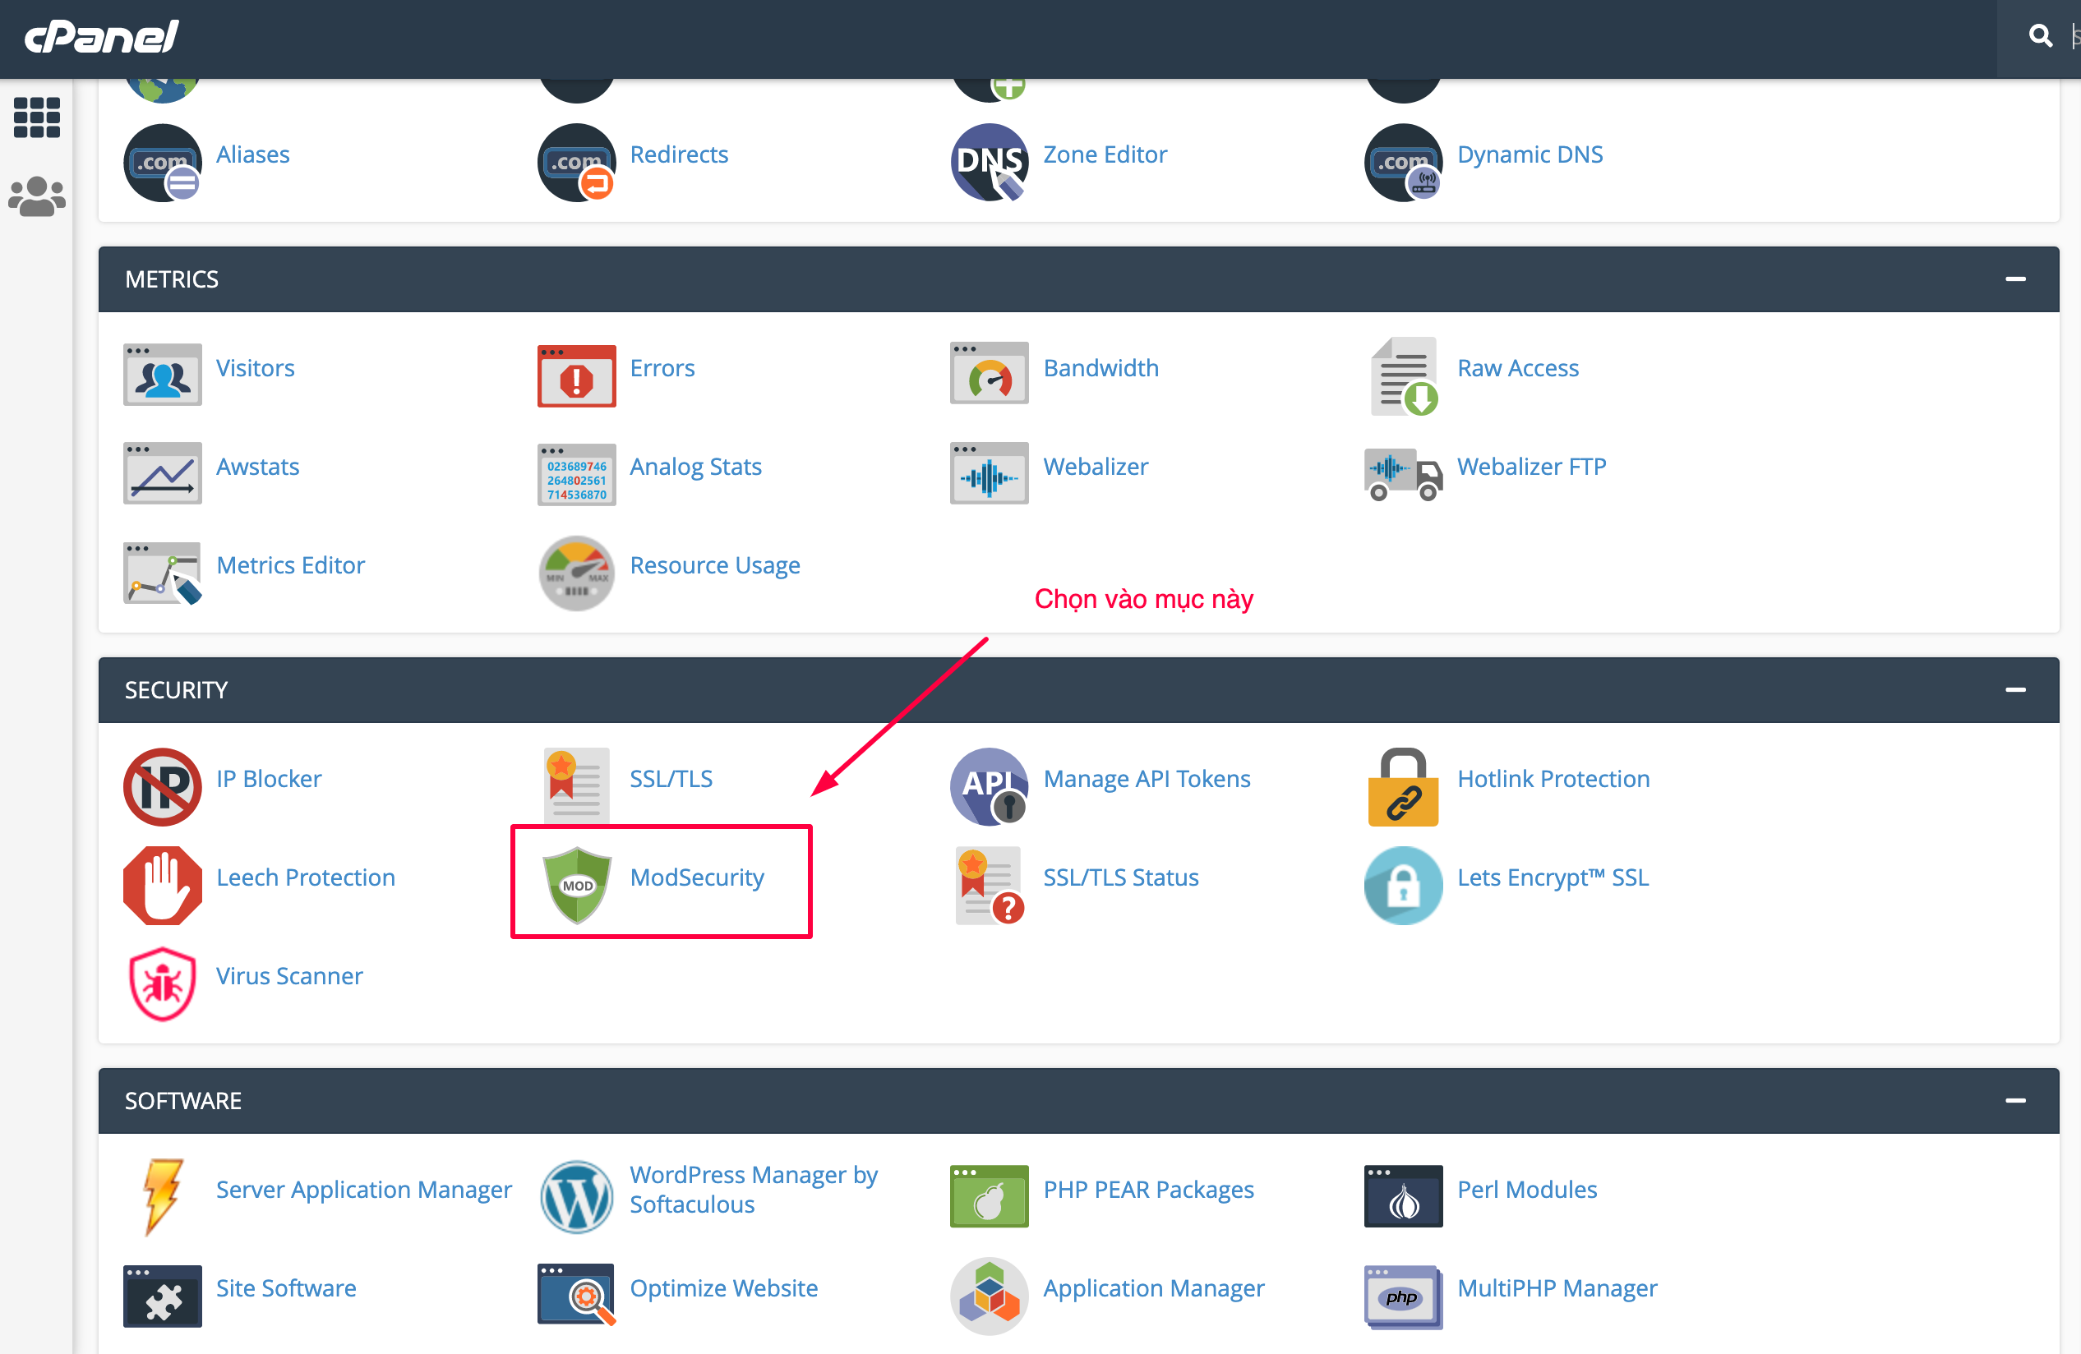Click the Leech Protection hand icon
This screenshot has height=1354, width=2081.
pos(163,884)
